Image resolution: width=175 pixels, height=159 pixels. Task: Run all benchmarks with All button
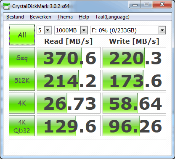22,35
